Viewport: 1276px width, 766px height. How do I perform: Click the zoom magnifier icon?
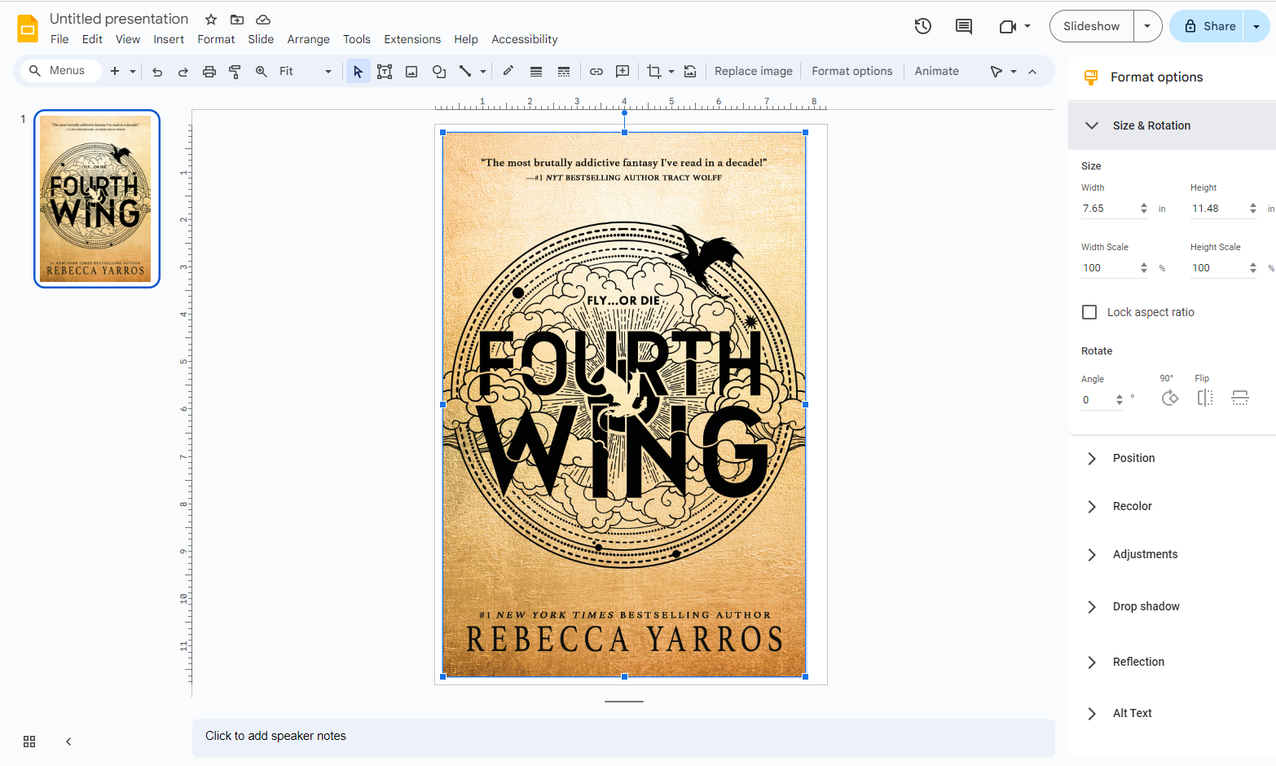(262, 72)
